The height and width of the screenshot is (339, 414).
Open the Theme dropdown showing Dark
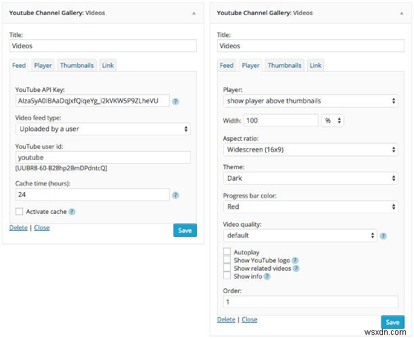point(310,178)
